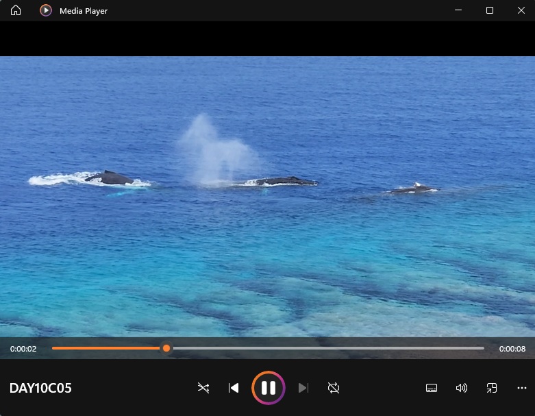Viewport: 535px width, 416px height.
Task: Toggle shuffle mode on
Action: [x=203, y=388]
